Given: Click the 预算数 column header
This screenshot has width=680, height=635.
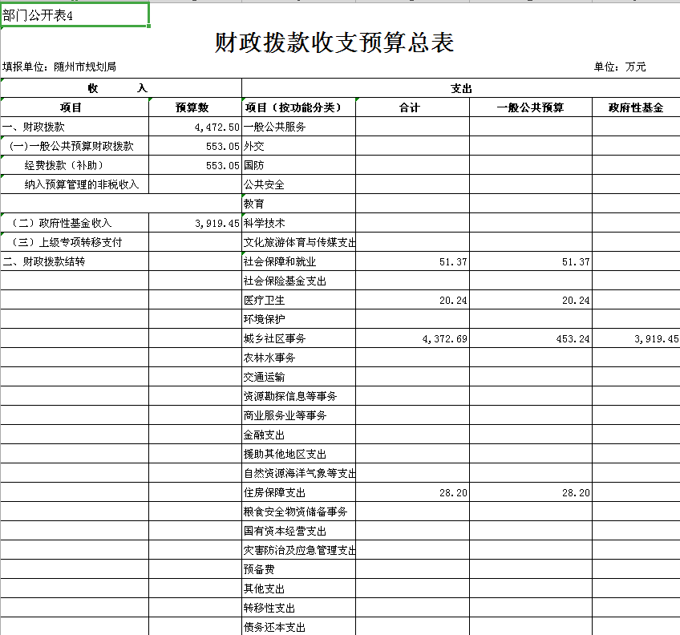Looking at the screenshot, I should click(195, 107).
